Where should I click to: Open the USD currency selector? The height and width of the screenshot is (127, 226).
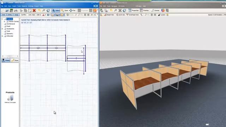(38, 15)
